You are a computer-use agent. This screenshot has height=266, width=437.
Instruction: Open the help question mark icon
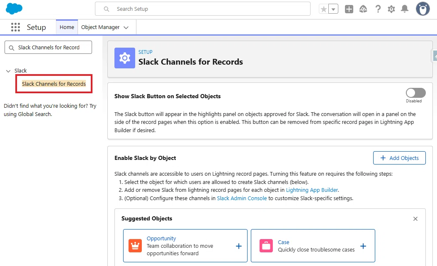[378, 9]
